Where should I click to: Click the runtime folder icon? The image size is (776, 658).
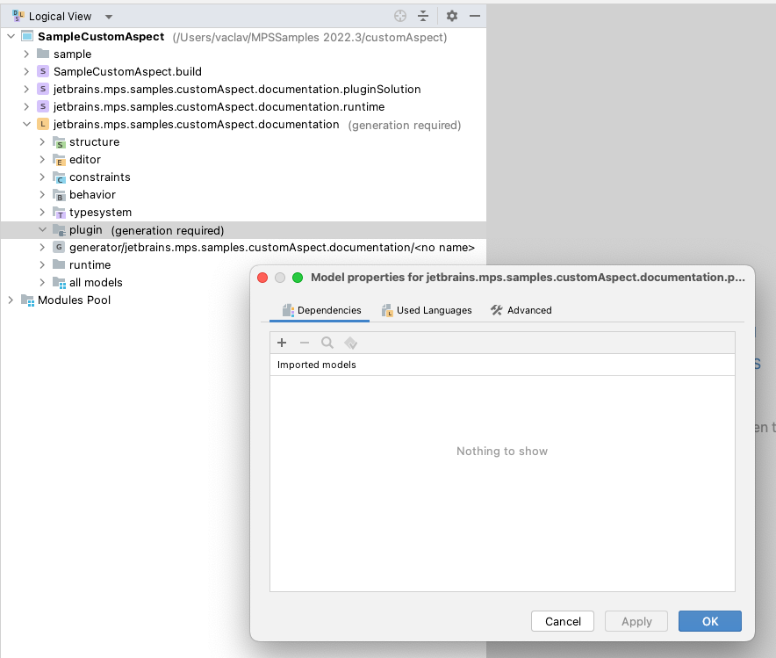59,264
